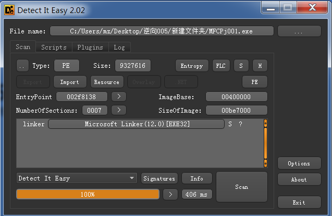Click the two-dot button beside Type
Viewport: 332px width, 216px height.
coord(22,66)
